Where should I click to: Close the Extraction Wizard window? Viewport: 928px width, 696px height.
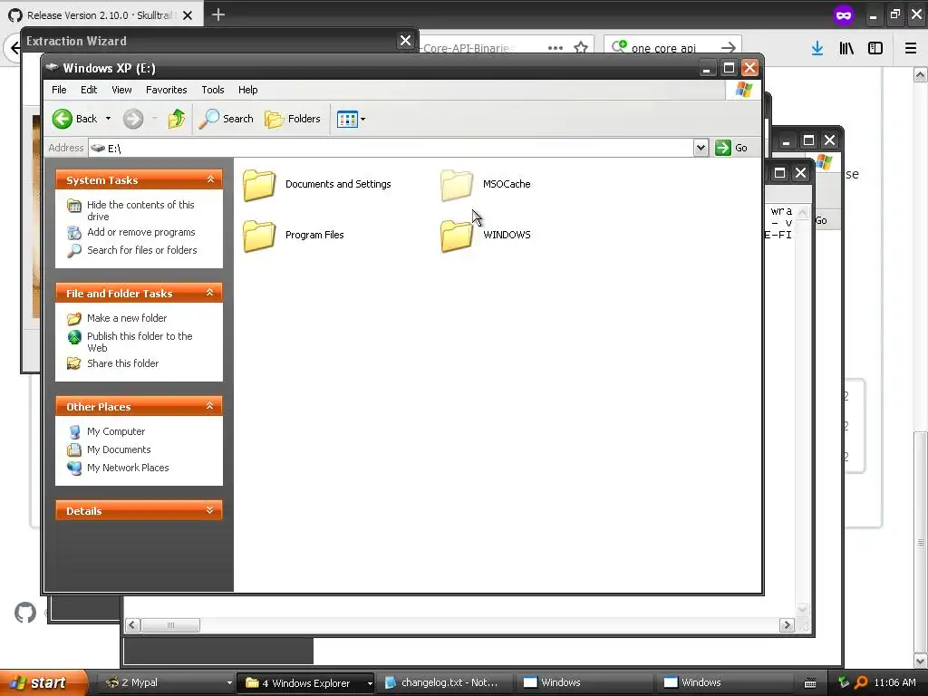(405, 40)
